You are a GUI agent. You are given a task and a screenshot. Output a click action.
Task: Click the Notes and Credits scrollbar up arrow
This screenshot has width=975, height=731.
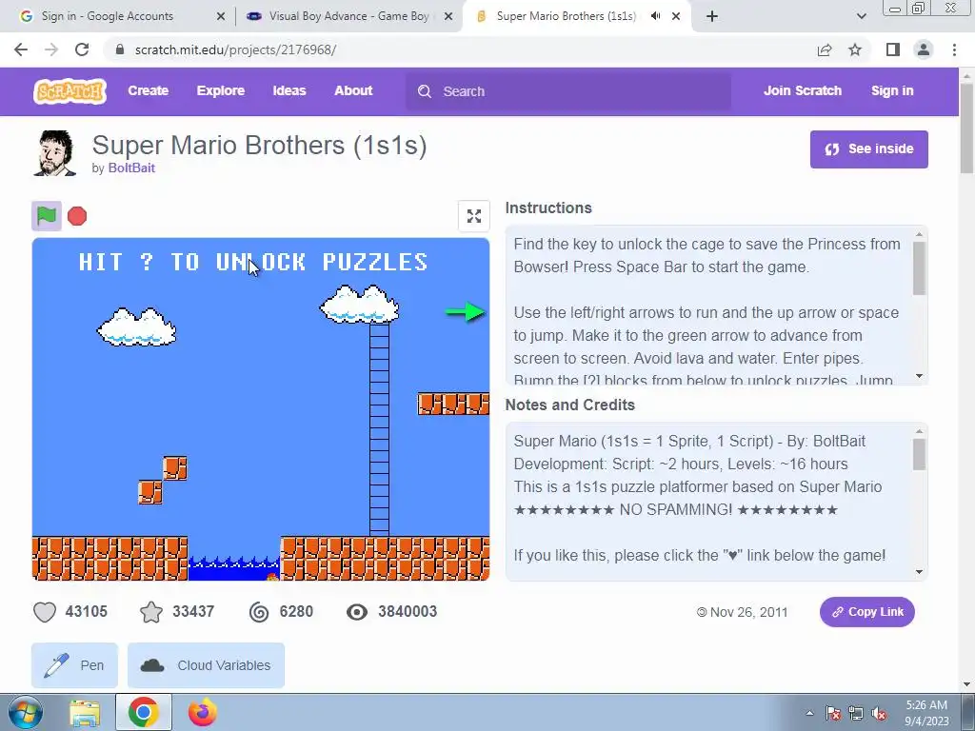(919, 431)
